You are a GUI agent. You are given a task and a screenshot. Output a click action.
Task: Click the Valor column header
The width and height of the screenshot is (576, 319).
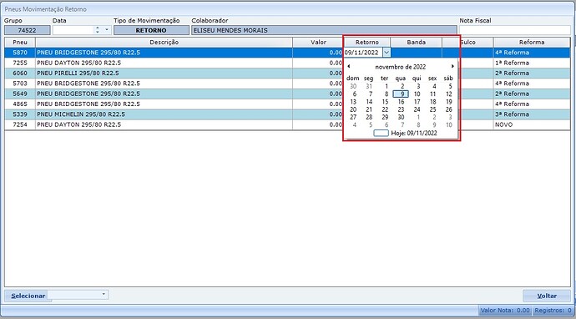click(x=318, y=43)
